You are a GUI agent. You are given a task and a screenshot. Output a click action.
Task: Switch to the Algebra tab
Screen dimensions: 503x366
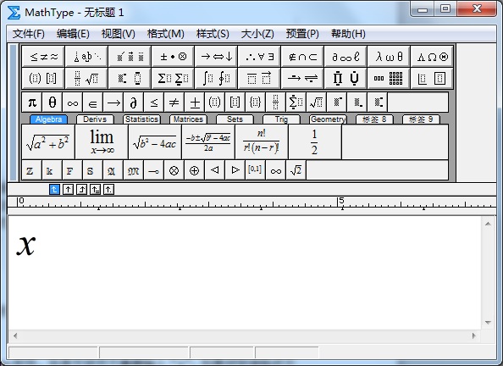click(49, 119)
